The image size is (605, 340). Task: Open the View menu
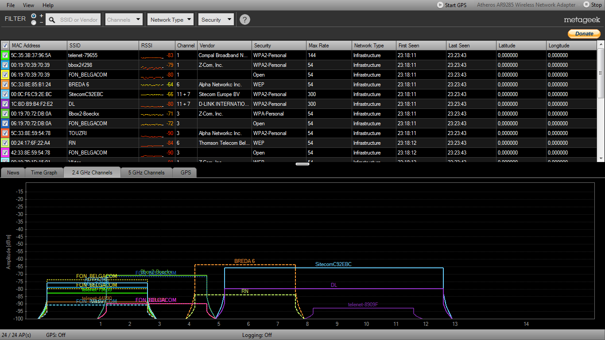pyautogui.click(x=28, y=5)
